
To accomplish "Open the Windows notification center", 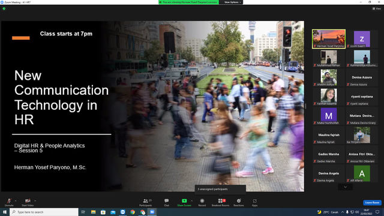I will coord(377,212).
